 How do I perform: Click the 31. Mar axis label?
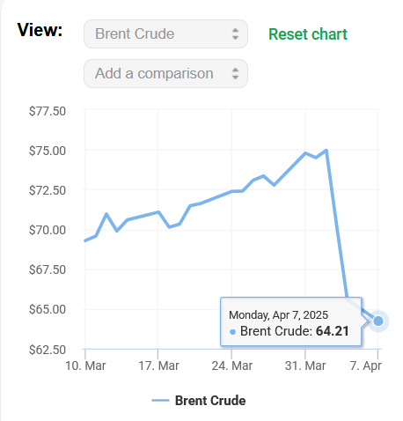(x=305, y=366)
